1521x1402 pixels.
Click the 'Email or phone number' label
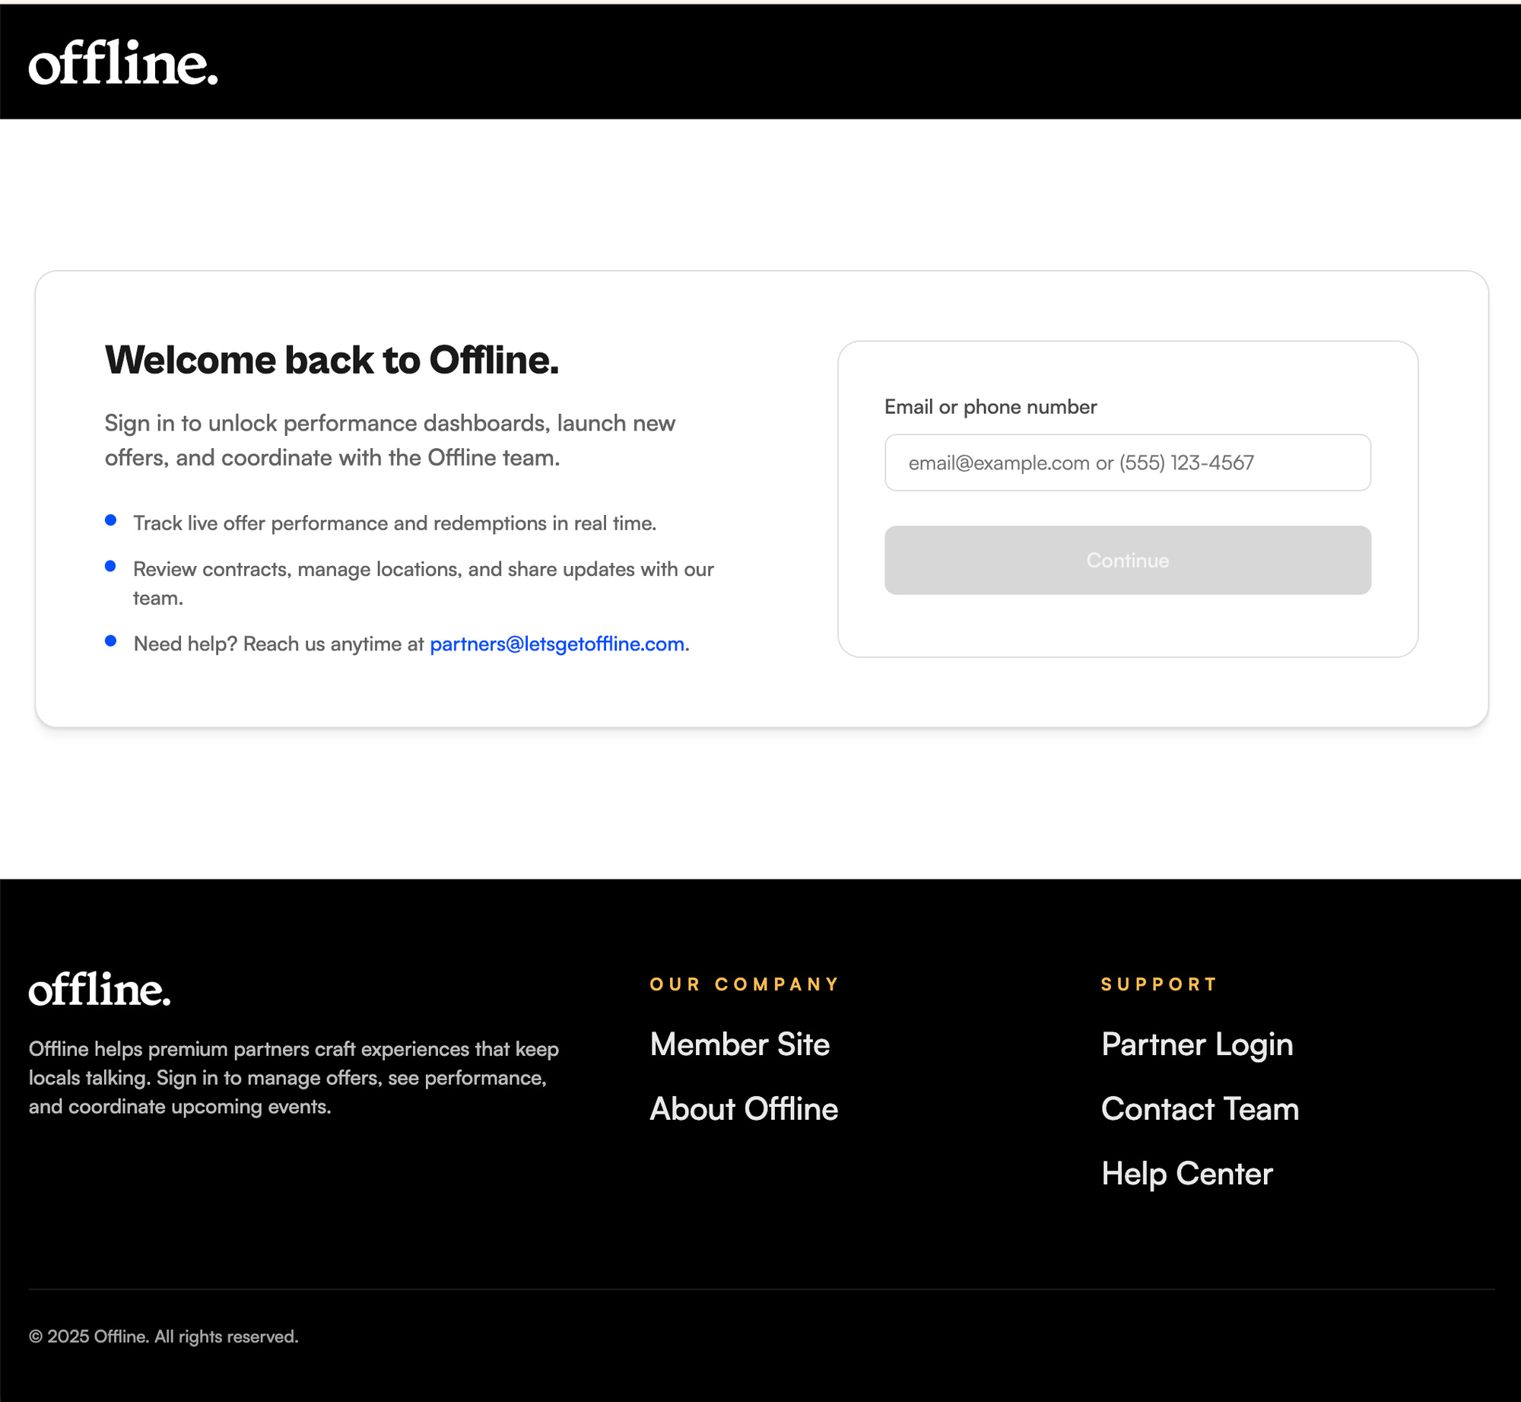(x=990, y=407)
